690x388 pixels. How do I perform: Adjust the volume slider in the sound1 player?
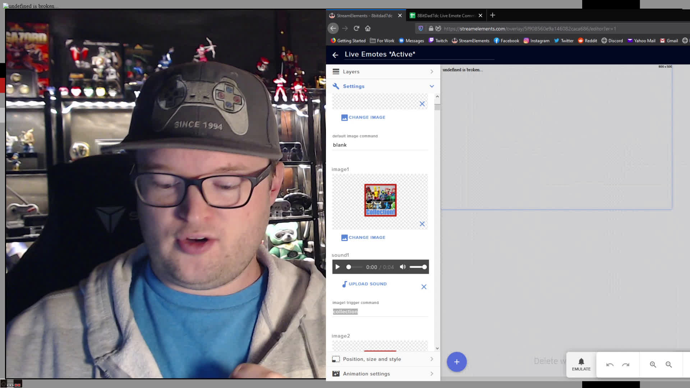coord(418,267)
